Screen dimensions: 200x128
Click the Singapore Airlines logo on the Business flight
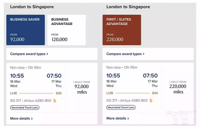tap(55, 101)
